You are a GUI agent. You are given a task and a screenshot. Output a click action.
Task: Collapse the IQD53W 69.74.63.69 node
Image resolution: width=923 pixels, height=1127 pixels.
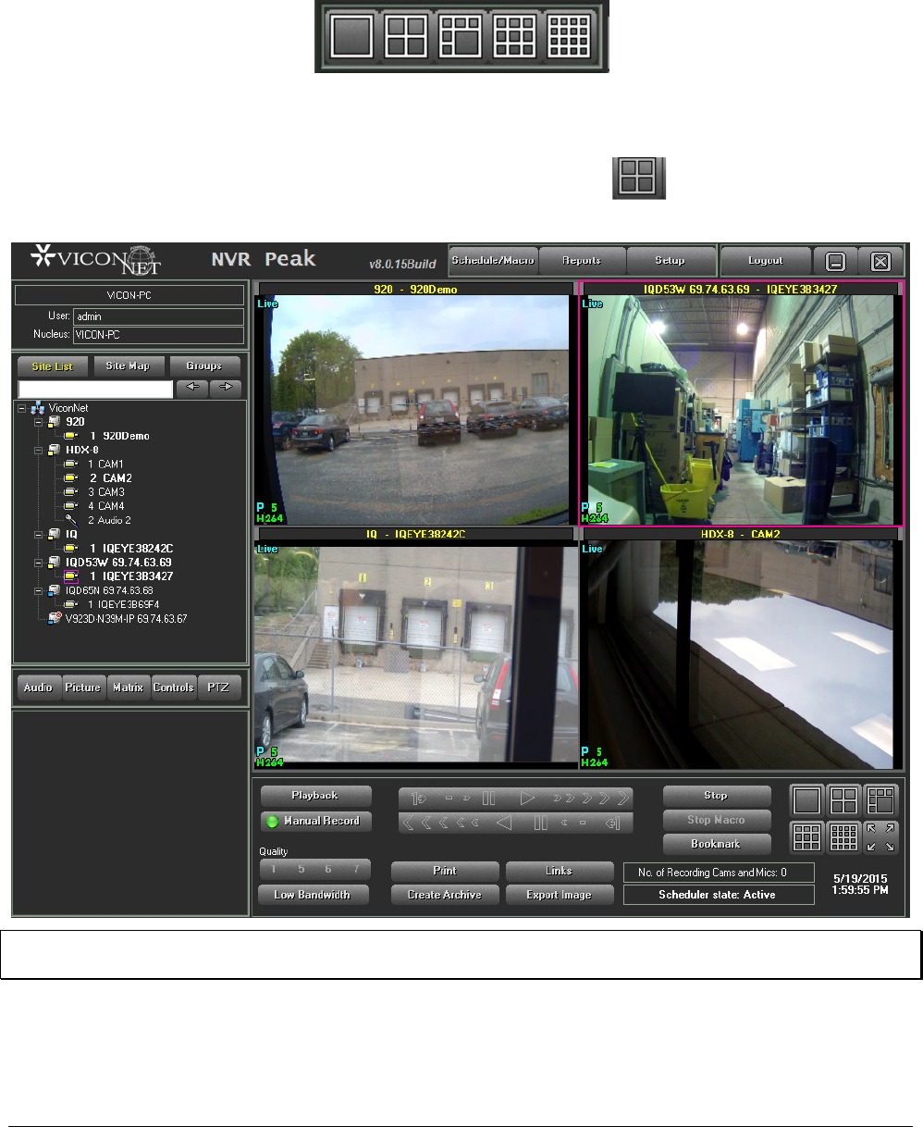pos(38,563)
